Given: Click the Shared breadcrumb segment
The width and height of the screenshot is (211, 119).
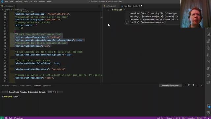Looking at the screenshot, I should click(8, 10).
